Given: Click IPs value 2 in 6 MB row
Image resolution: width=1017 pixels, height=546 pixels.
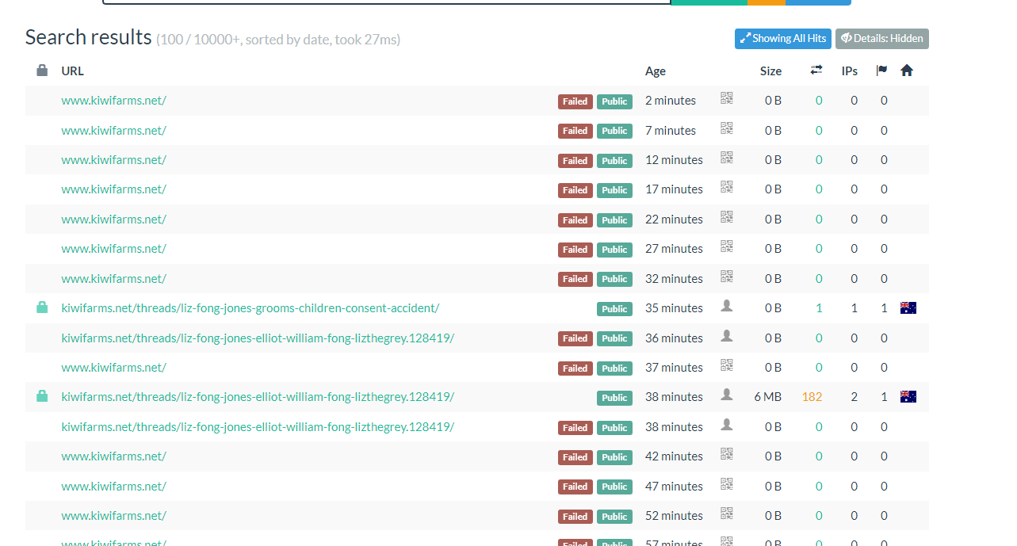Looking at the screenshot, I should (x=854, y=397).
